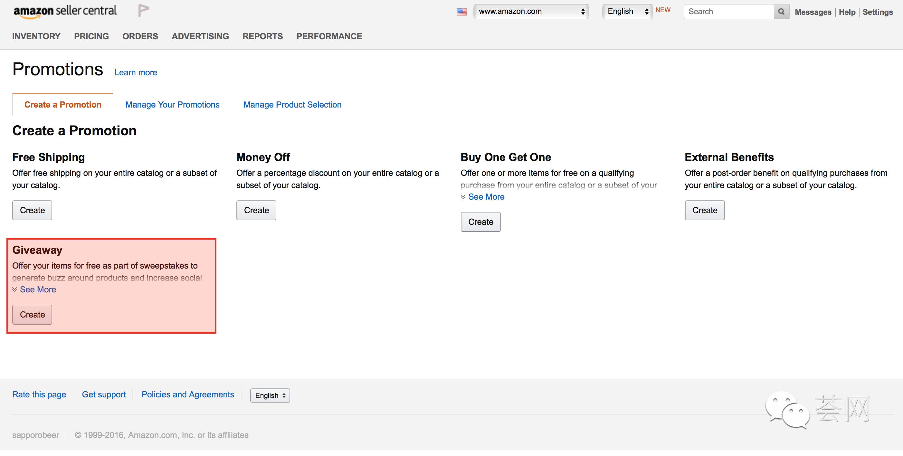Open Messages in the header
The height and width of the screenshot is (456, 903).
tap(813, 12)
